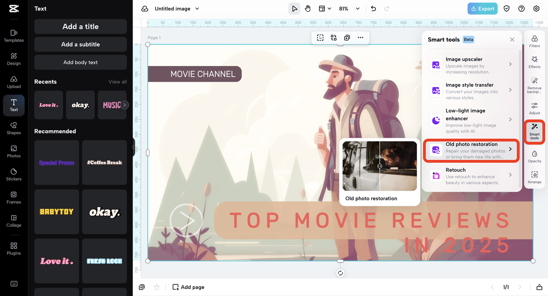Close the Smart tools panel
This screenshot has width=548, height=296.
tap(512, 39)
